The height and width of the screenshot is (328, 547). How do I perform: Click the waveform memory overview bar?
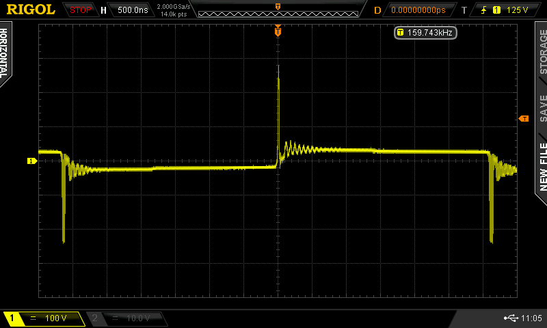point(278,10)
